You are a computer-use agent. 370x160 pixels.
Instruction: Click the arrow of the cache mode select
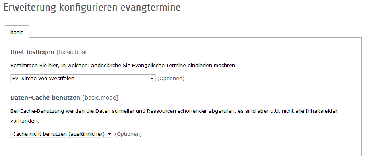pos(110,134)
